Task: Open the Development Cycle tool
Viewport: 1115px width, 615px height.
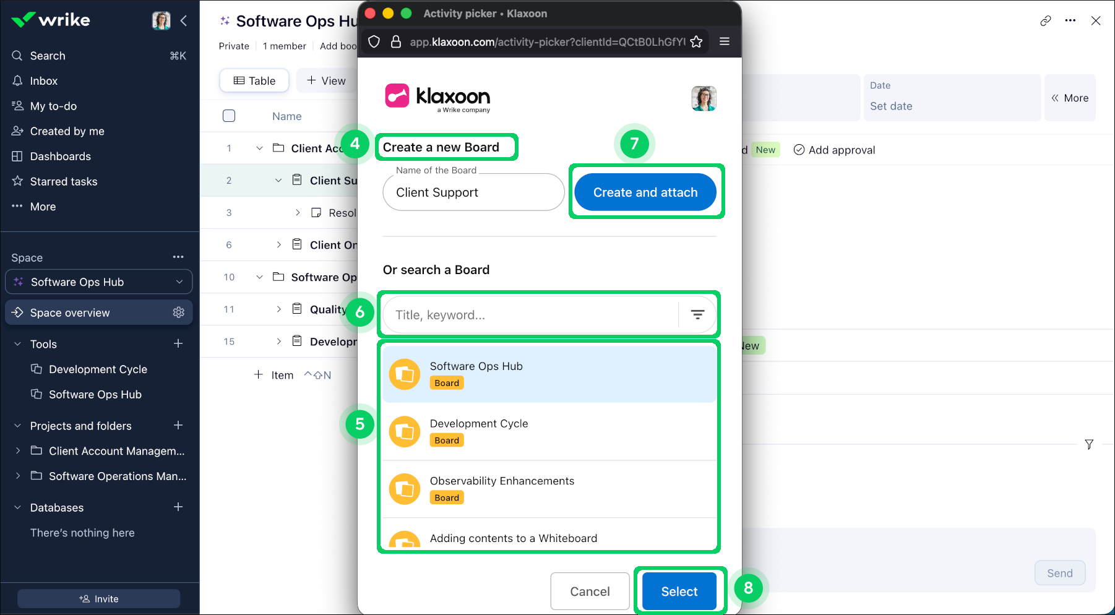Action: [x=98, y=369]
